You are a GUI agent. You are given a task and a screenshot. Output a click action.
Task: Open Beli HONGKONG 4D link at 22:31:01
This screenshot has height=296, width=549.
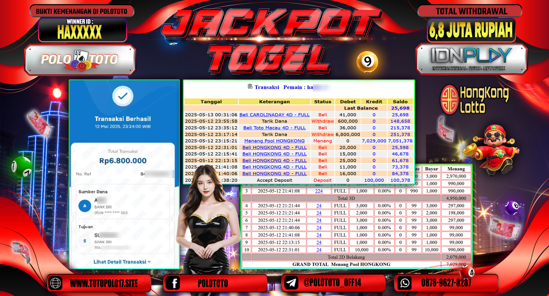point(274,147)
